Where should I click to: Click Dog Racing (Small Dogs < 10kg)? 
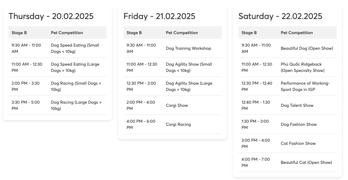(76, 86)
